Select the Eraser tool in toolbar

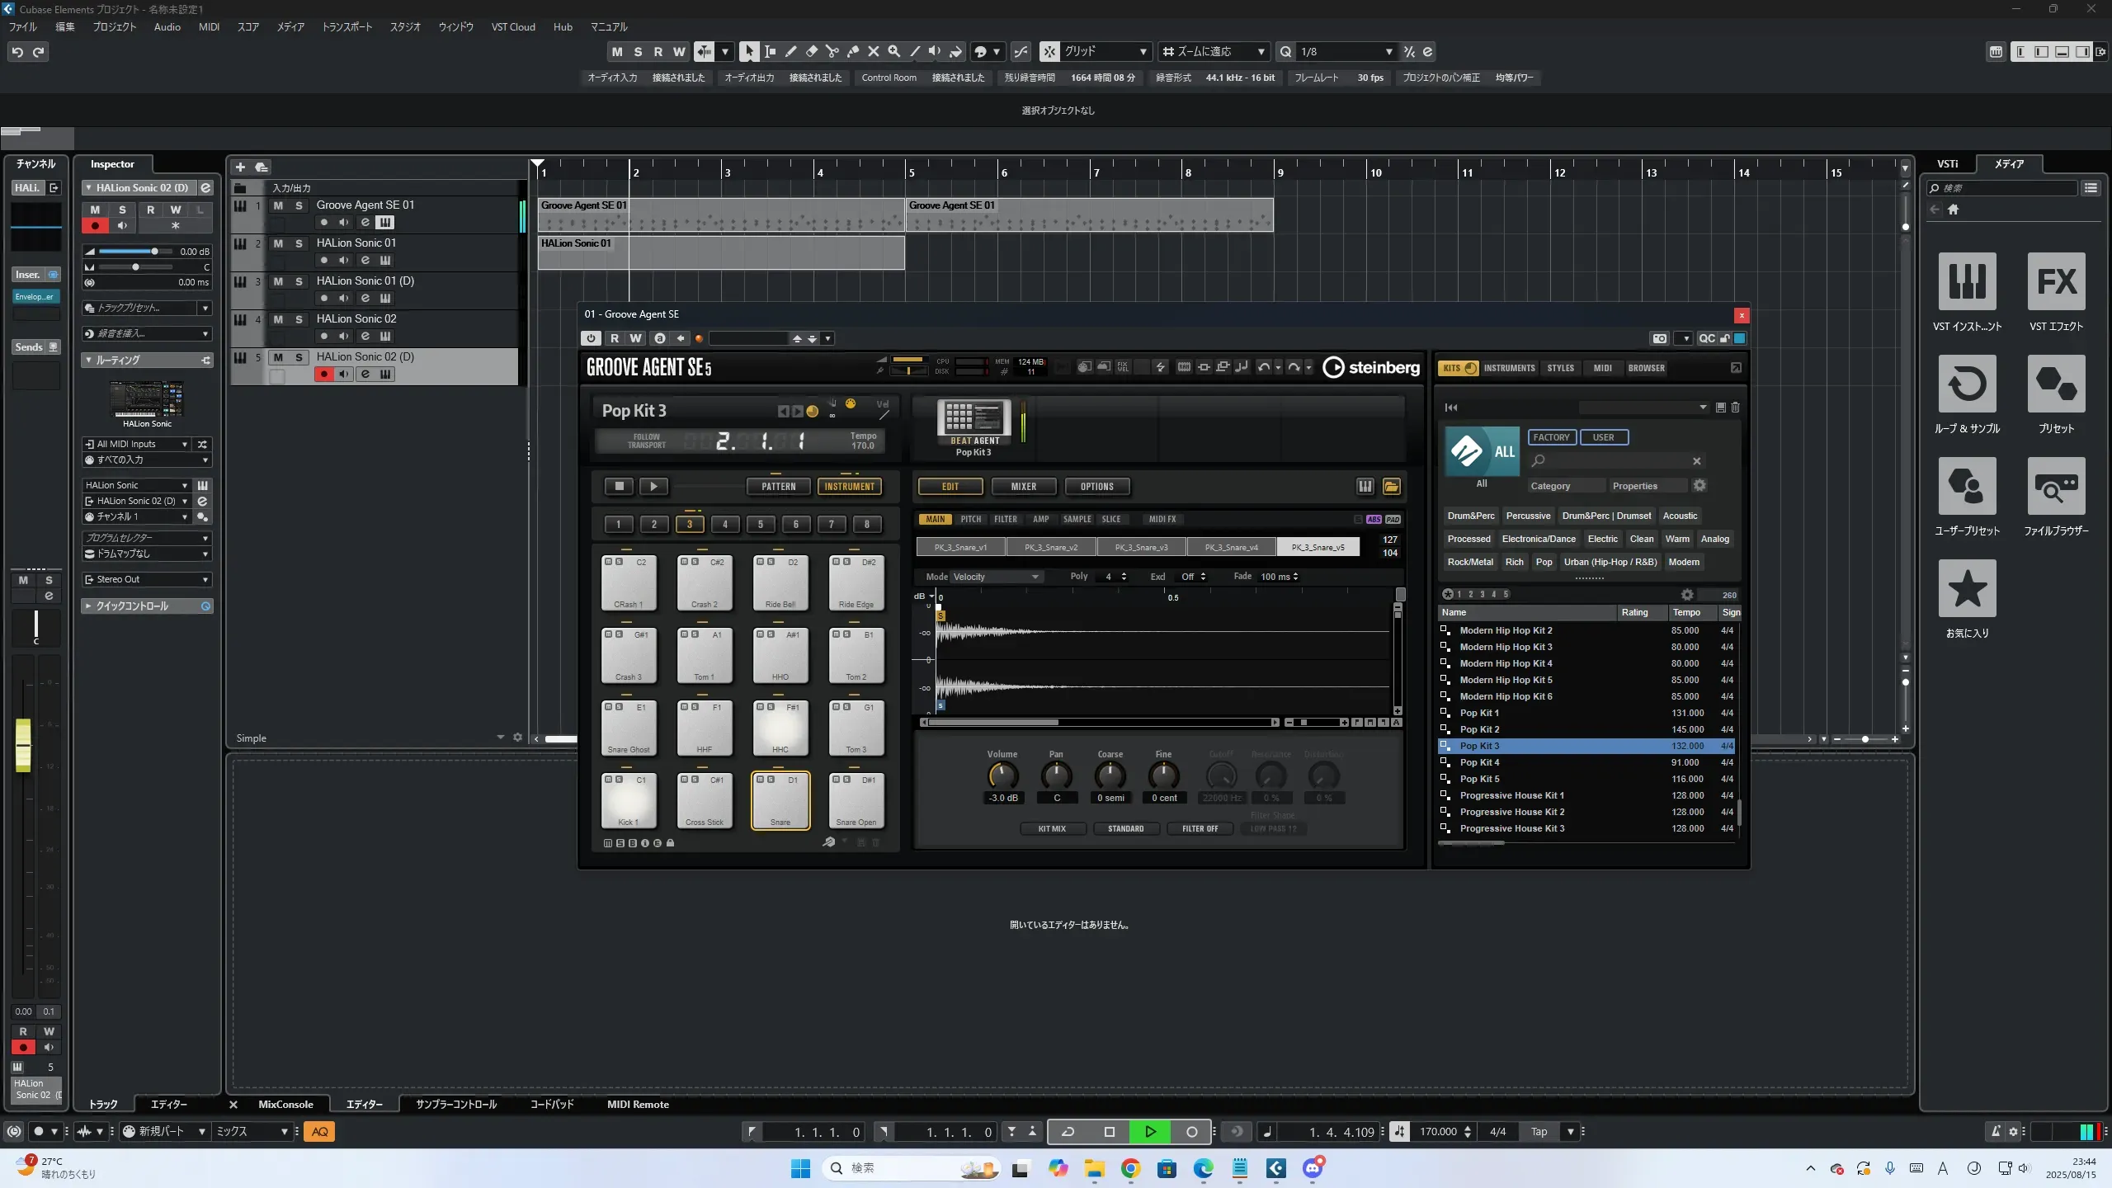[811, 52]
